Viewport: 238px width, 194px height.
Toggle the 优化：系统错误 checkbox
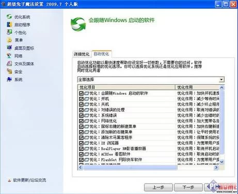[81, 115]
